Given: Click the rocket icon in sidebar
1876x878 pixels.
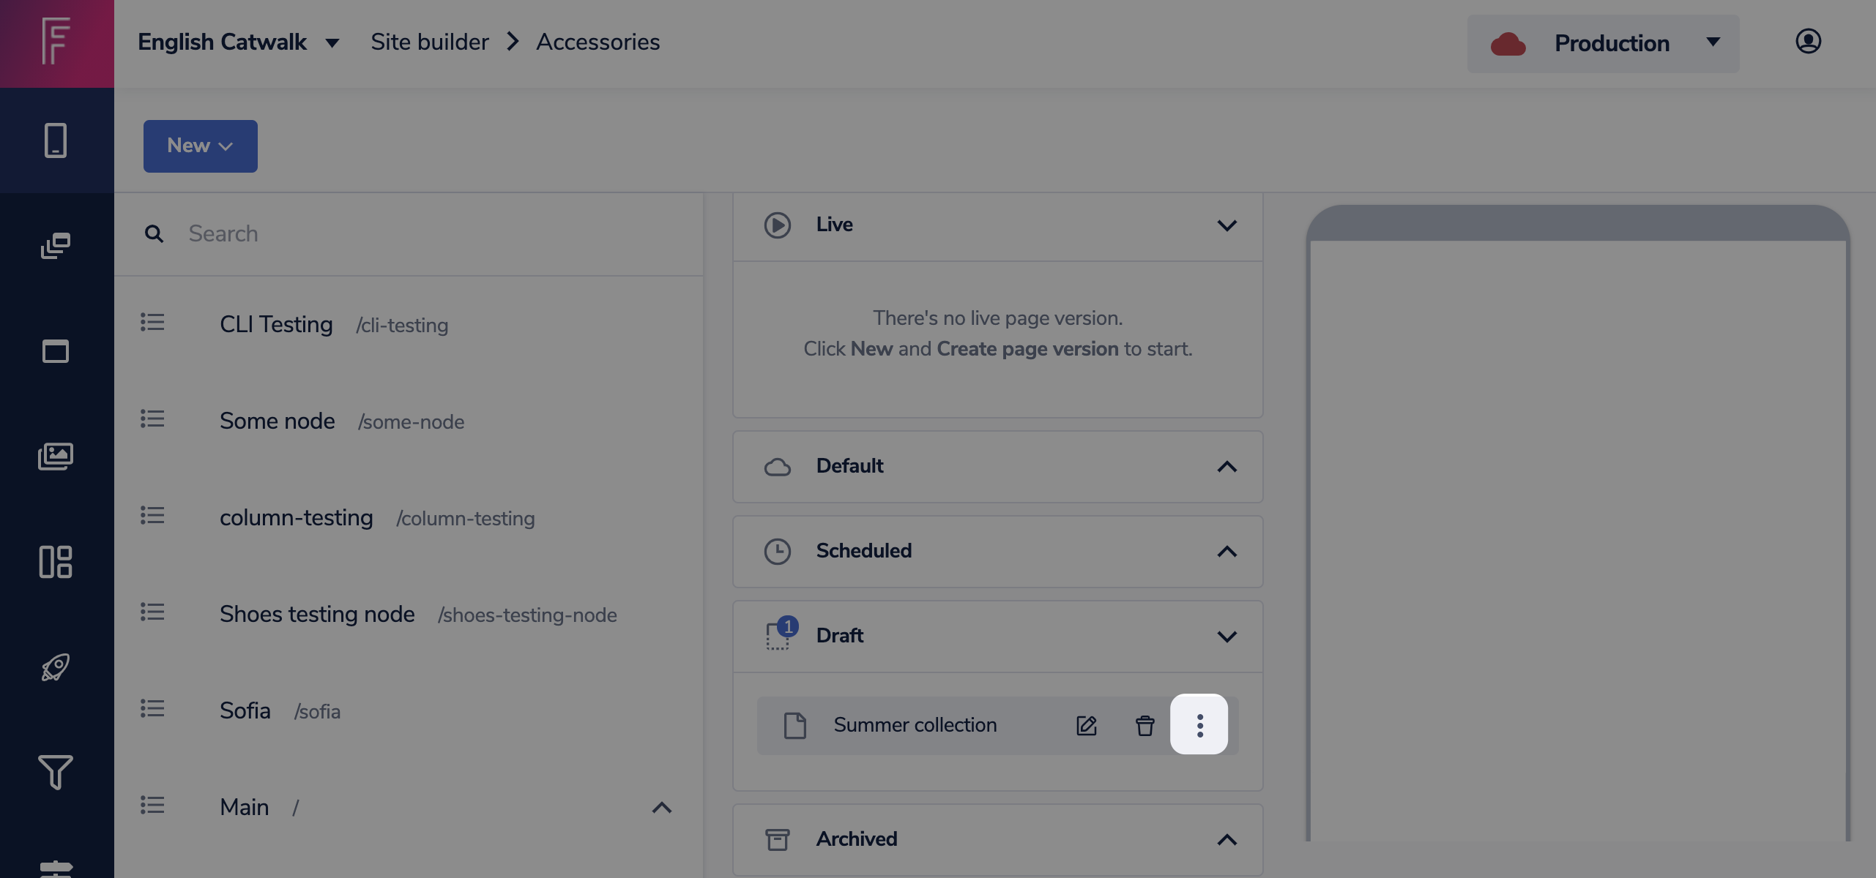Looking at the screenshot, I should click(56, 667).
